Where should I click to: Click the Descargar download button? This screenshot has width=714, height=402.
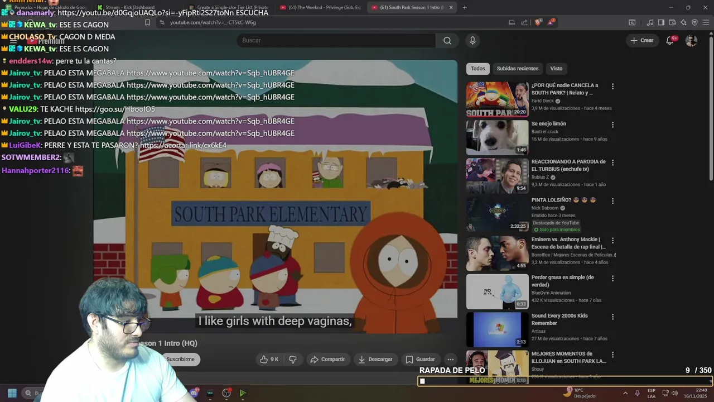pyautogui.click(x=375, y=360)
